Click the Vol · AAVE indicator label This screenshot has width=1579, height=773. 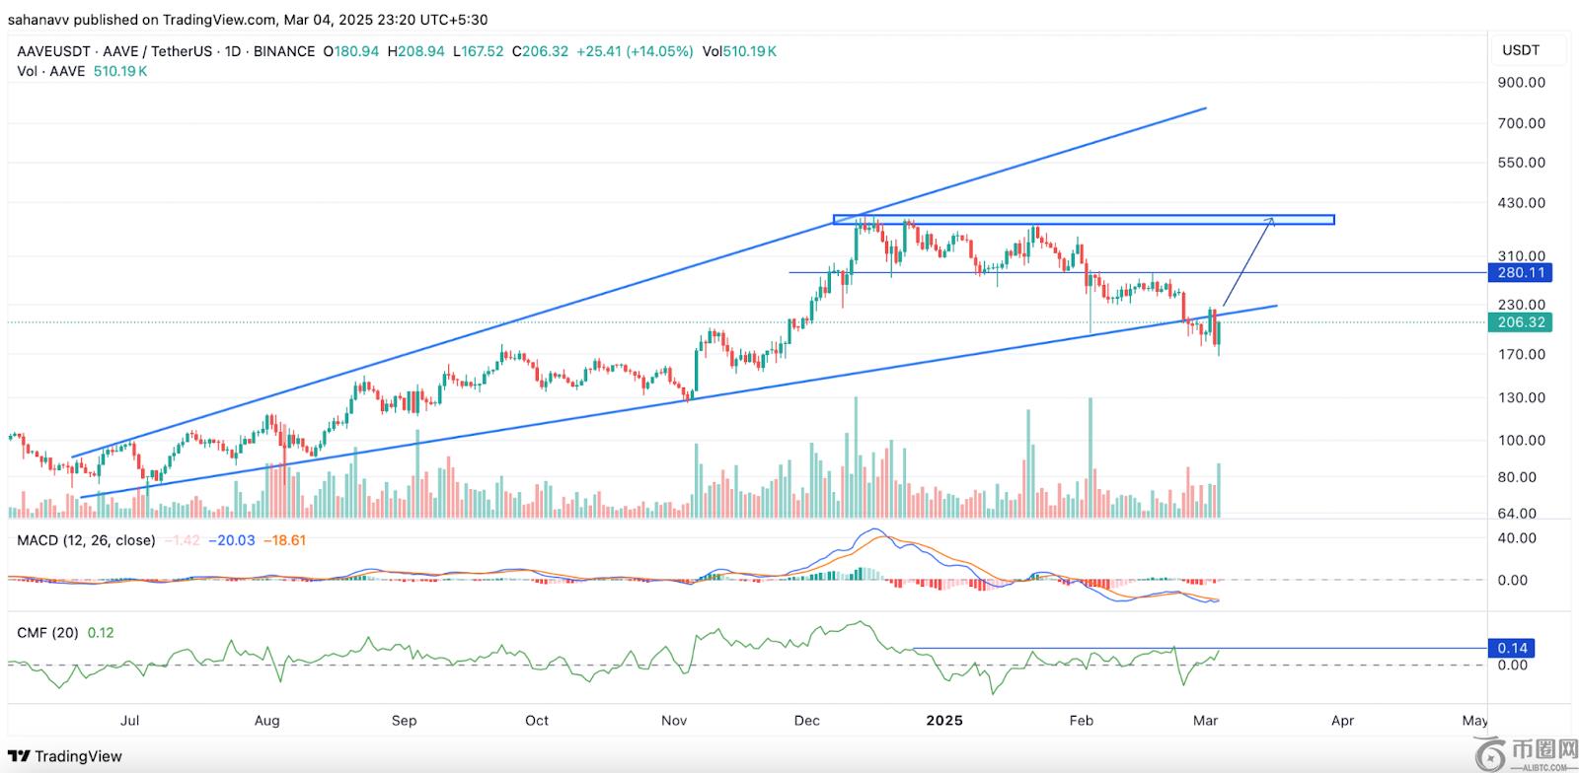click(51, 71)
